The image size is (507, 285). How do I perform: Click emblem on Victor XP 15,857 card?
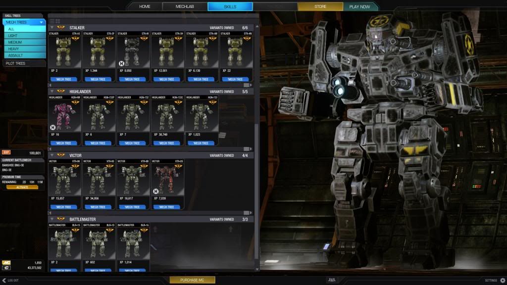(75, 166)
